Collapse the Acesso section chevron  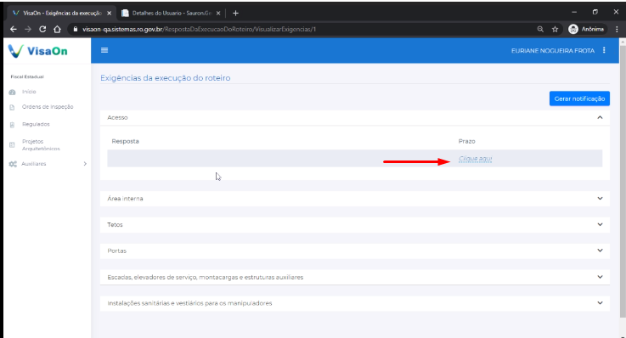point(600,117)
